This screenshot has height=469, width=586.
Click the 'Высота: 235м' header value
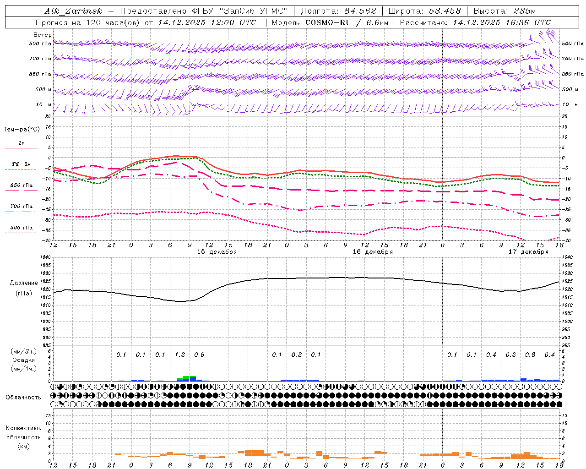pos(505,11)
